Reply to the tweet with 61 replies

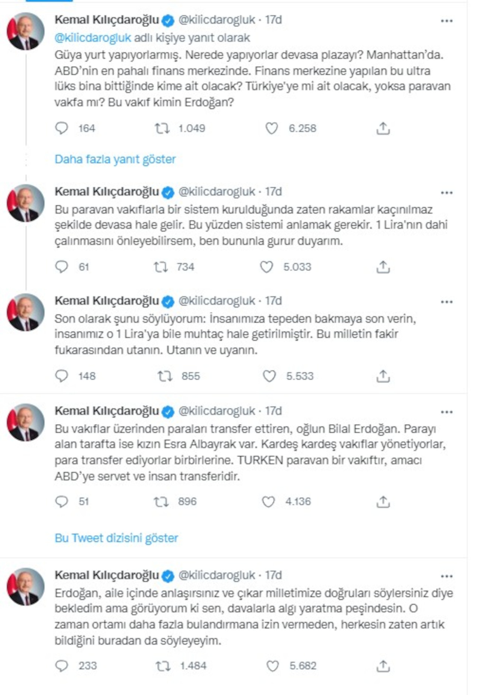click(62, 267)
